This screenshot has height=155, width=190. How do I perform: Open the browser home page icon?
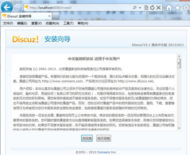(x=169, y=8)
